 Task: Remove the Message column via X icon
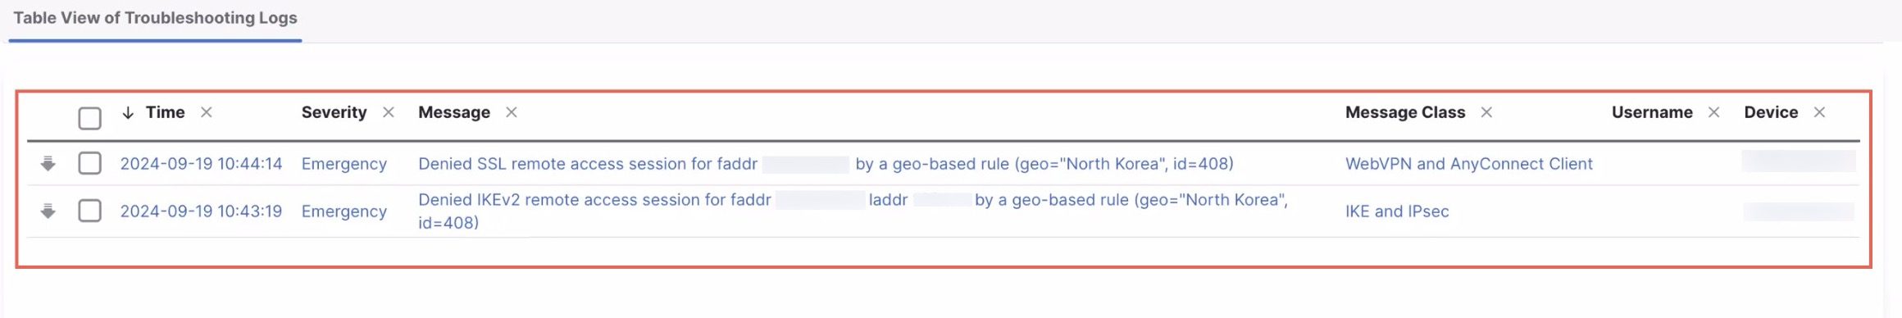[512, 112]
